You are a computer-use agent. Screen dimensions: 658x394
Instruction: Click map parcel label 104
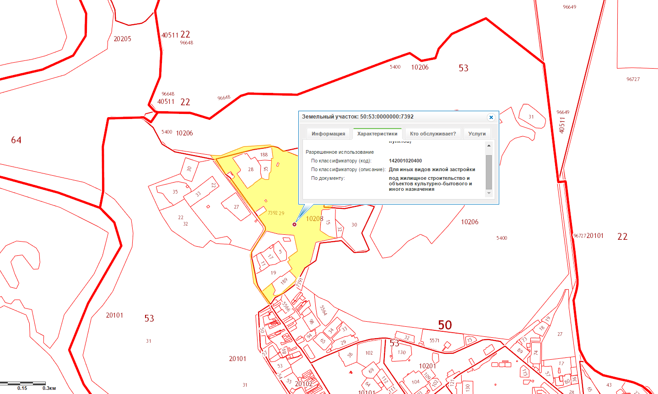[x=415, y=382]
